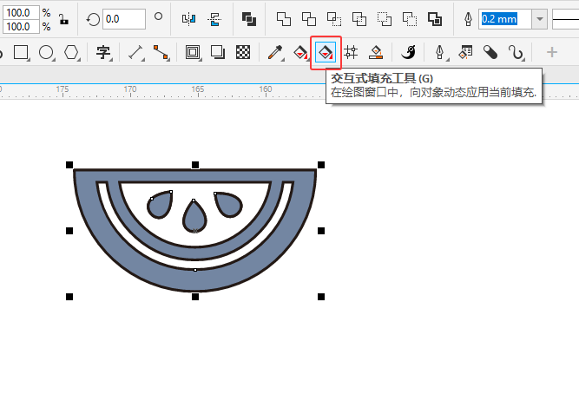Open the outline width dropdown arrow
This screenshot has height=394, width=579.
(539, 19)
